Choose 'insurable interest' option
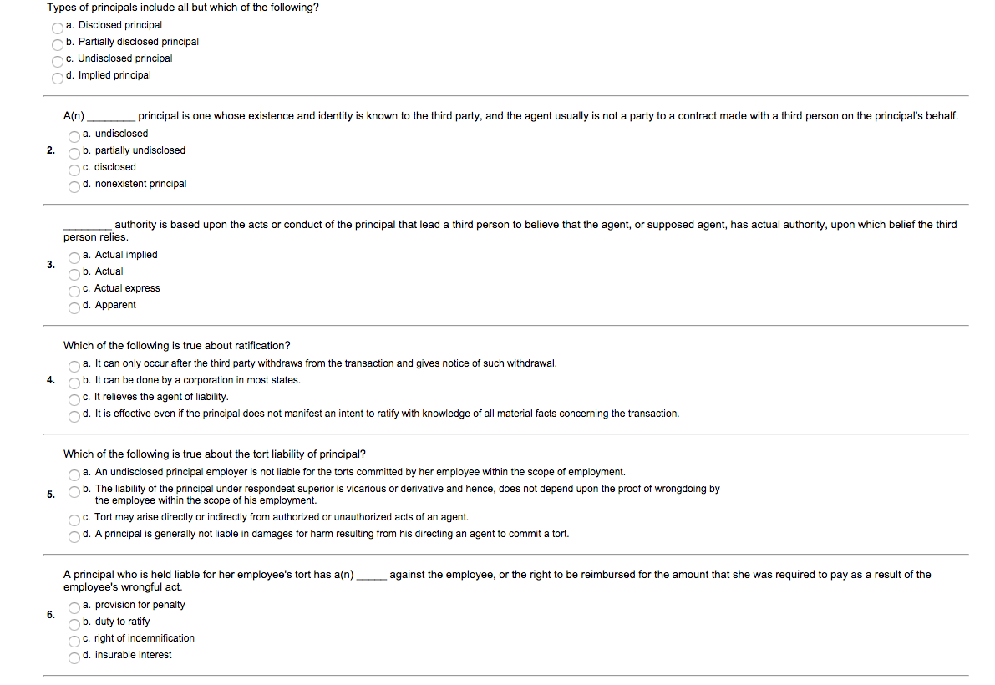 click(x=74, y=657)
